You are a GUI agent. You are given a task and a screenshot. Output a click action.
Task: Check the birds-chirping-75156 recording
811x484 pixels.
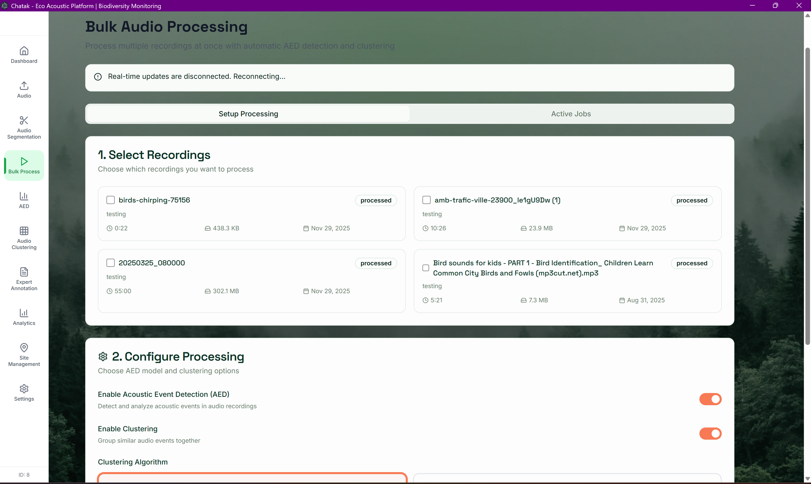[111, 200]
